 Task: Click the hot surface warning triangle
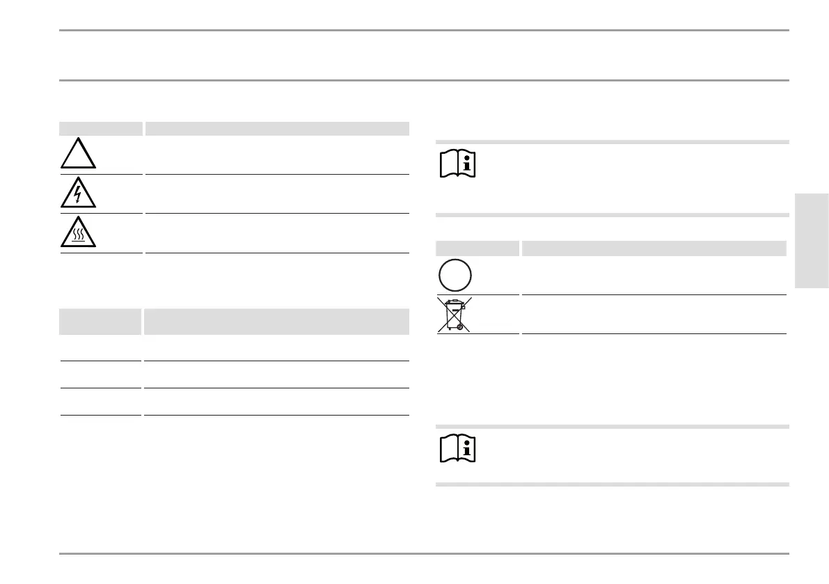[78, 232]
